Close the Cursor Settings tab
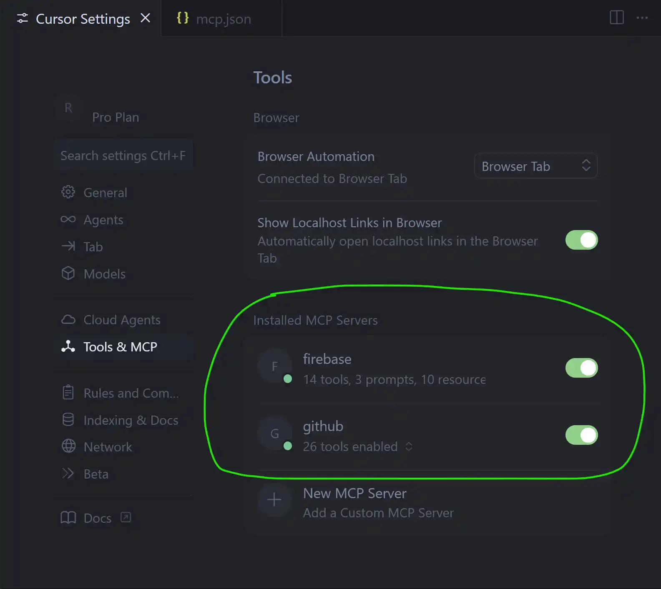661x589 pixels. click(145, 18)
